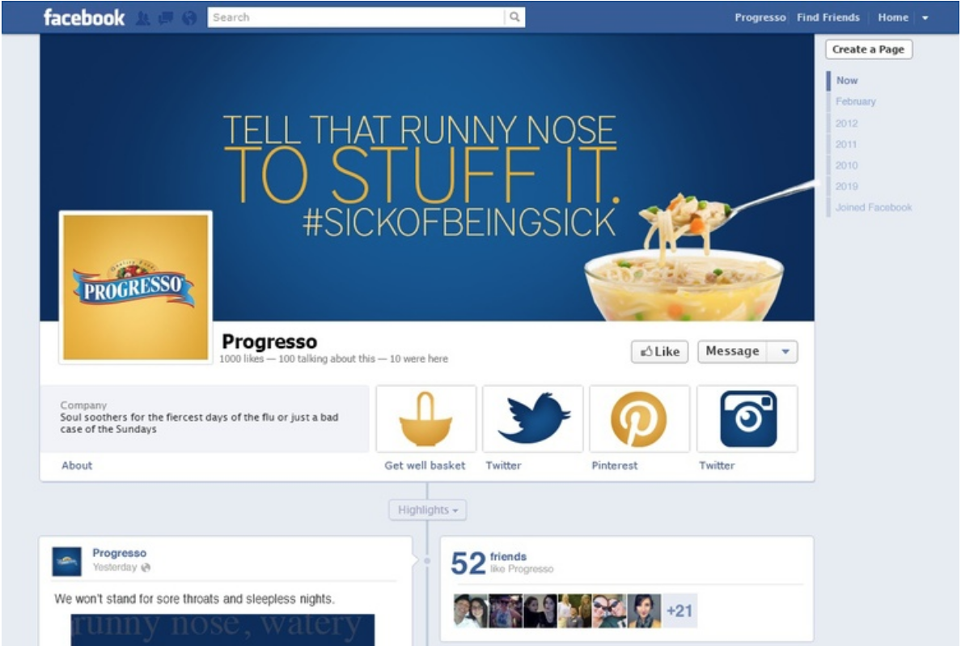Jump to 2010 in the timeline
Image resolution: width=961 pixels, height=646 pixels.
pyautogui.click(x=846, y=165)
